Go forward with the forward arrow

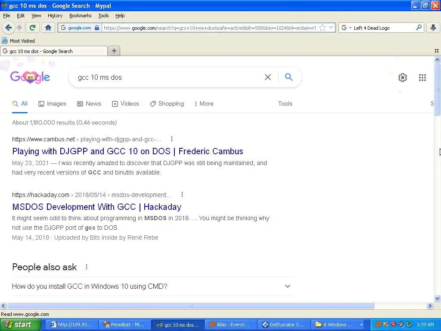click(x=19, y=28)
